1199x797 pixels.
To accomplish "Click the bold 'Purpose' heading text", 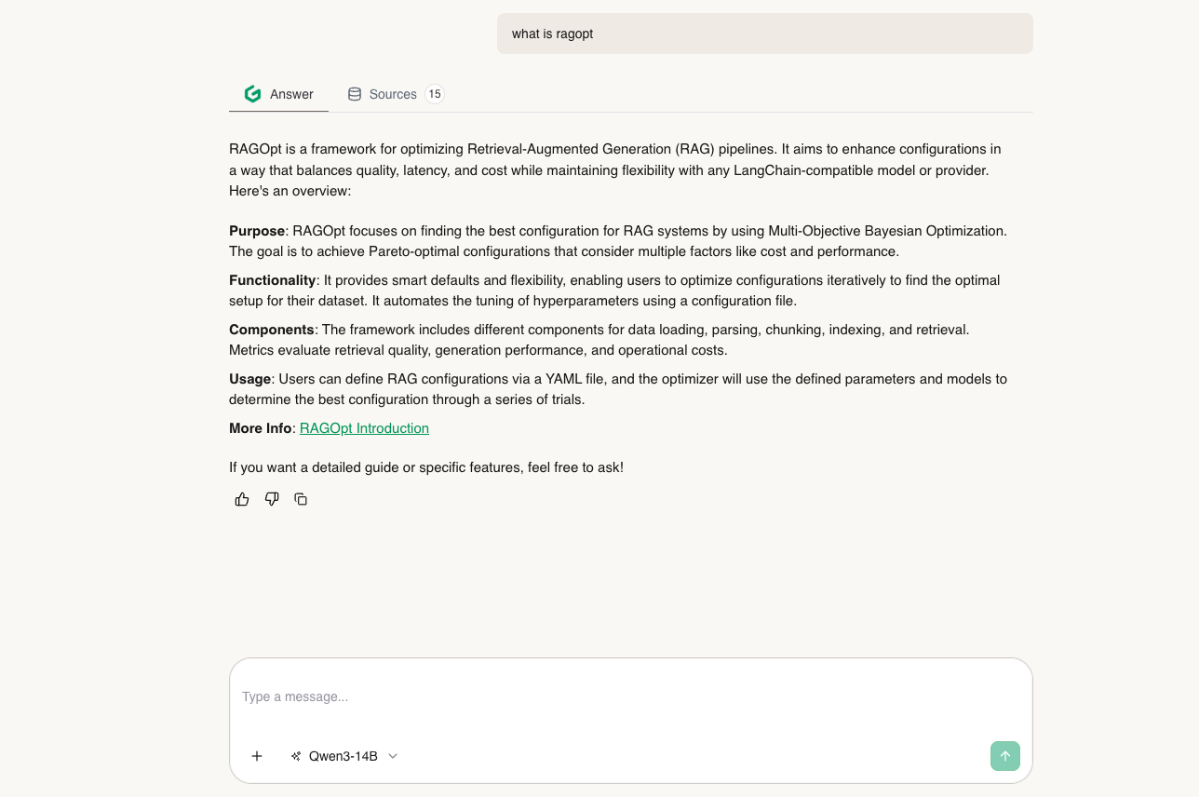I will point(257,231).
